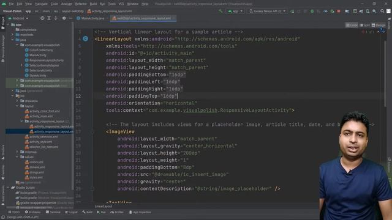Open the TODO tool window
The width and height of the screenshot is (392, 220).
click(x=13, y=212)
